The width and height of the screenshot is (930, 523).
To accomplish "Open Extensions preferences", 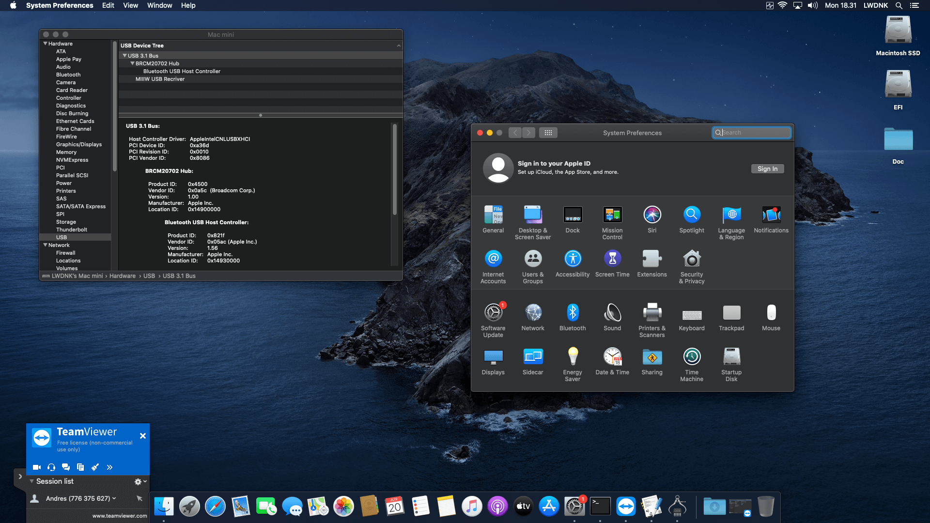I will [x=652, y=263].
